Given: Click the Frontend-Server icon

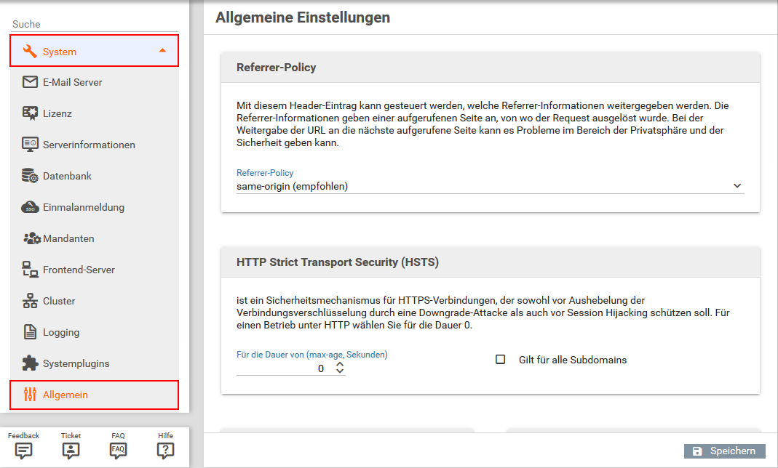Looking at the screenshot, I should coord(30,270).
